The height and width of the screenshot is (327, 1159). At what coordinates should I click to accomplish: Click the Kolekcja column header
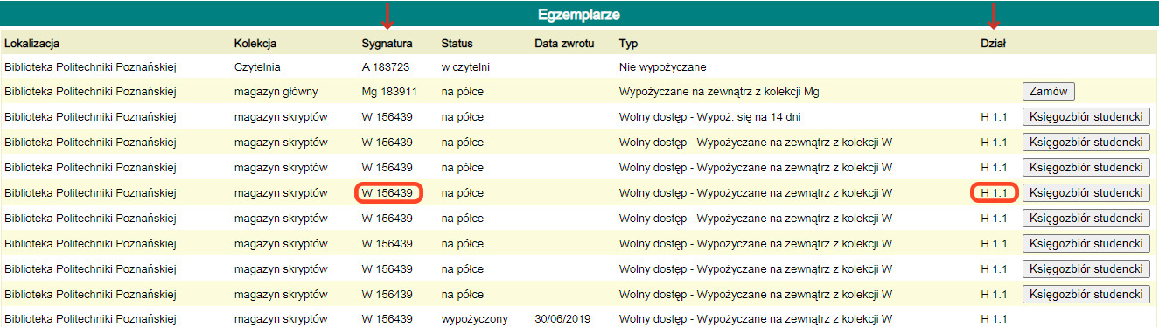[255, 43]
